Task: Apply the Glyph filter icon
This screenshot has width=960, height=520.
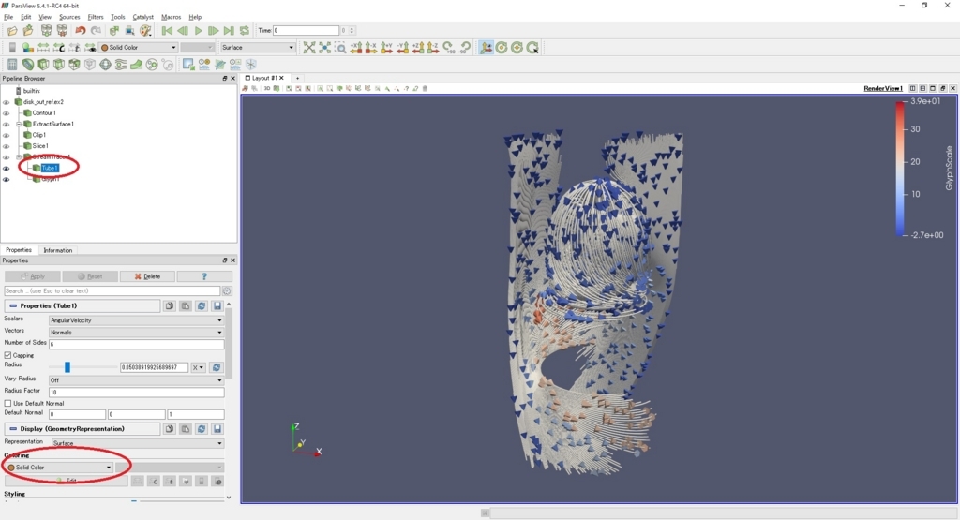Action: (105, 65)
